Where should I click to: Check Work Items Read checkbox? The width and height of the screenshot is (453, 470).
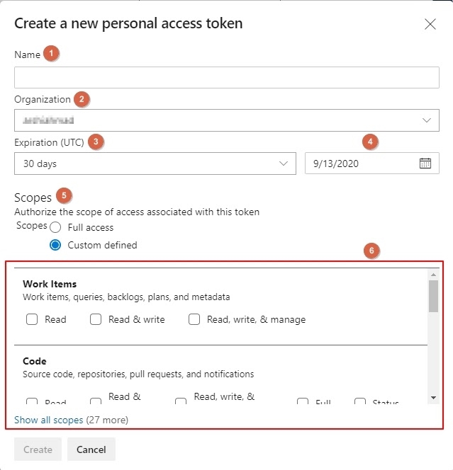click(x=32, y=319)
